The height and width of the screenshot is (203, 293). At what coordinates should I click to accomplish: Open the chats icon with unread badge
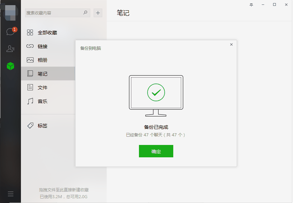tap(11, 32)
